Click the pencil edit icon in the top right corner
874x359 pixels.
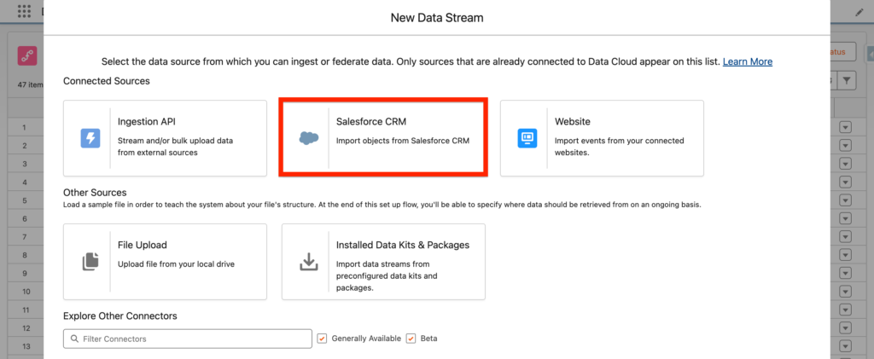pyautogui.click(x=859, y=12)
